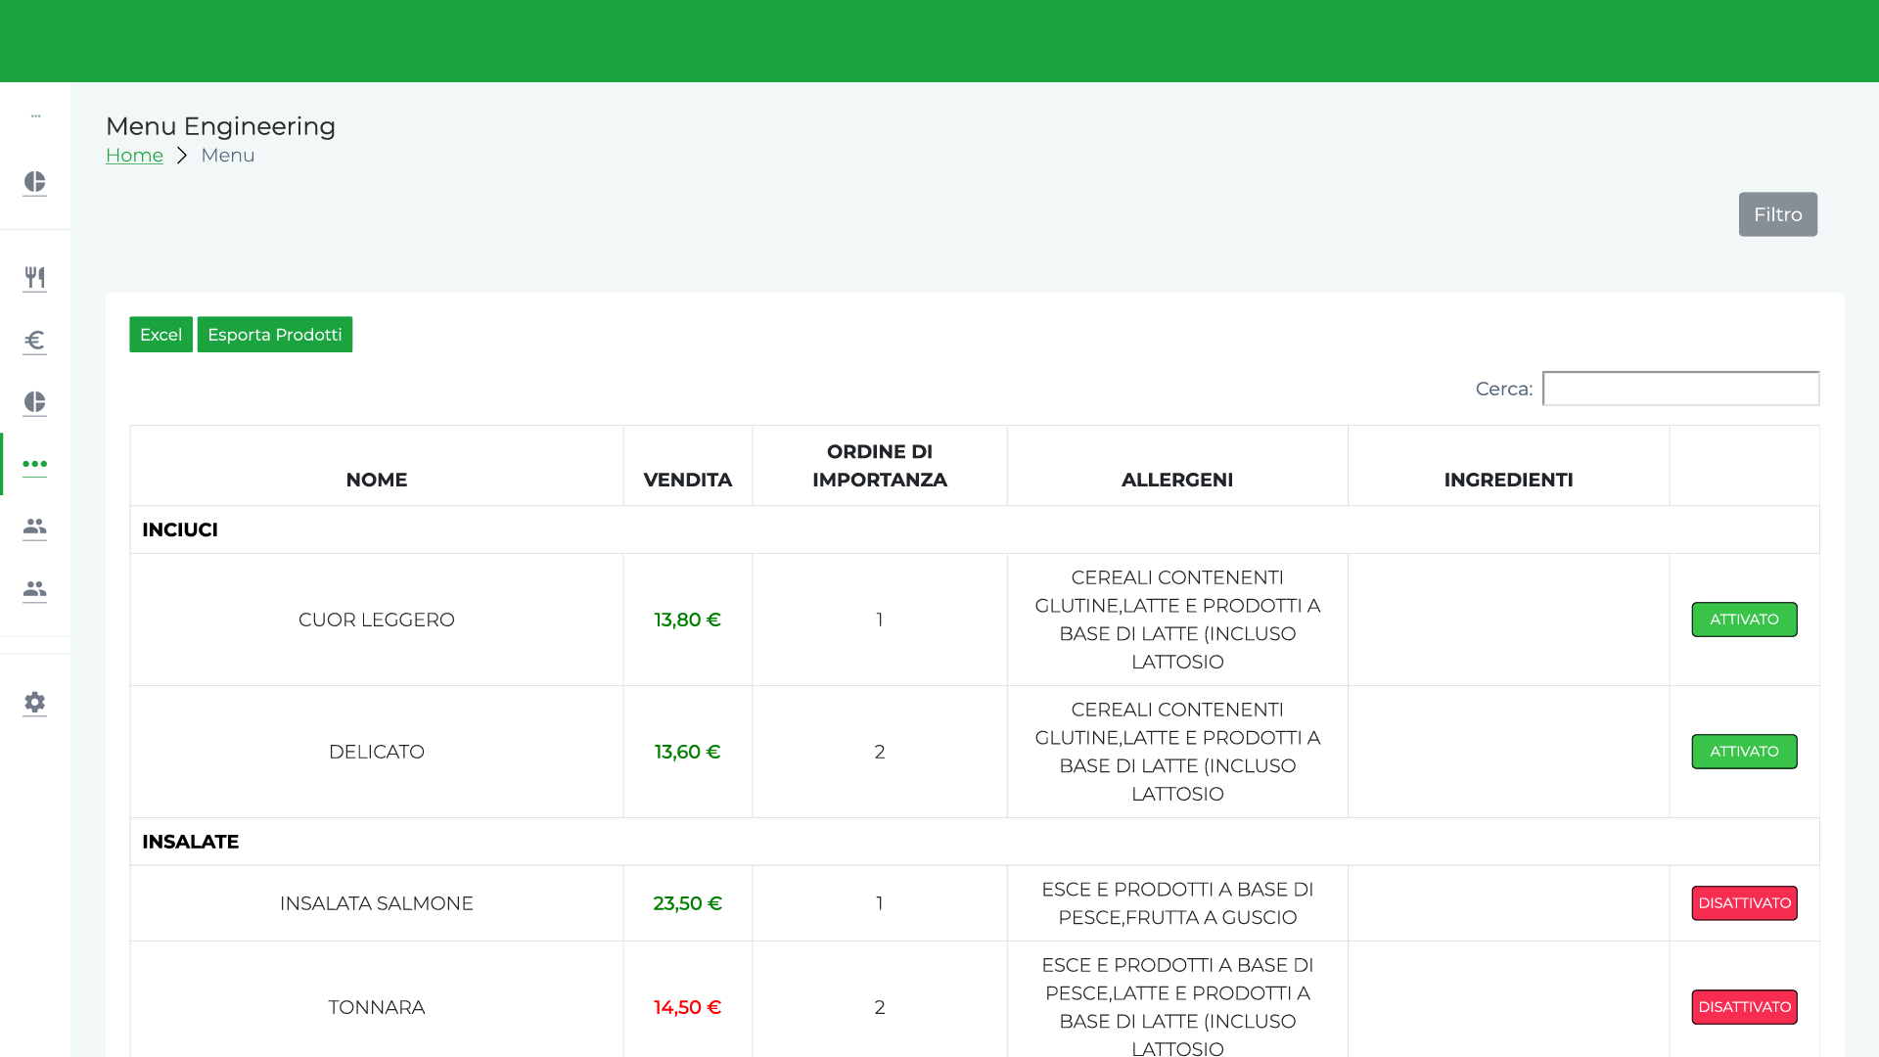Image resolution: width=1879 pixels, height=1057 pixels.
Task: Click the upper people group sidebar icon
Action: pyautogui.click(x=34, y=527)
